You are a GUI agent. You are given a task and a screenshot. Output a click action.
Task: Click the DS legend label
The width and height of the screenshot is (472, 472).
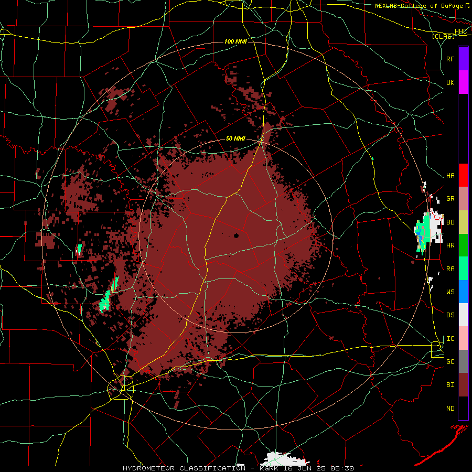[450, 315]
